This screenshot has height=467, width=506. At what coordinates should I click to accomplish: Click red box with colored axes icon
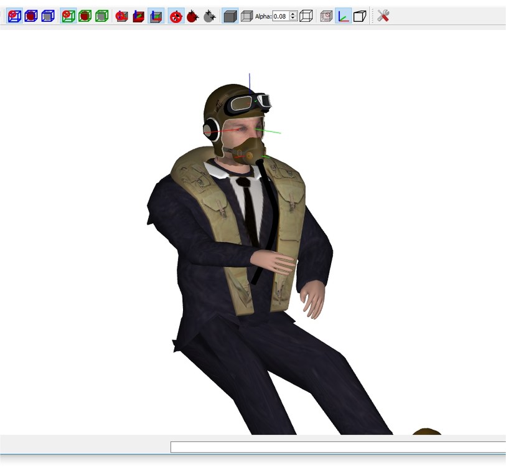138,16
